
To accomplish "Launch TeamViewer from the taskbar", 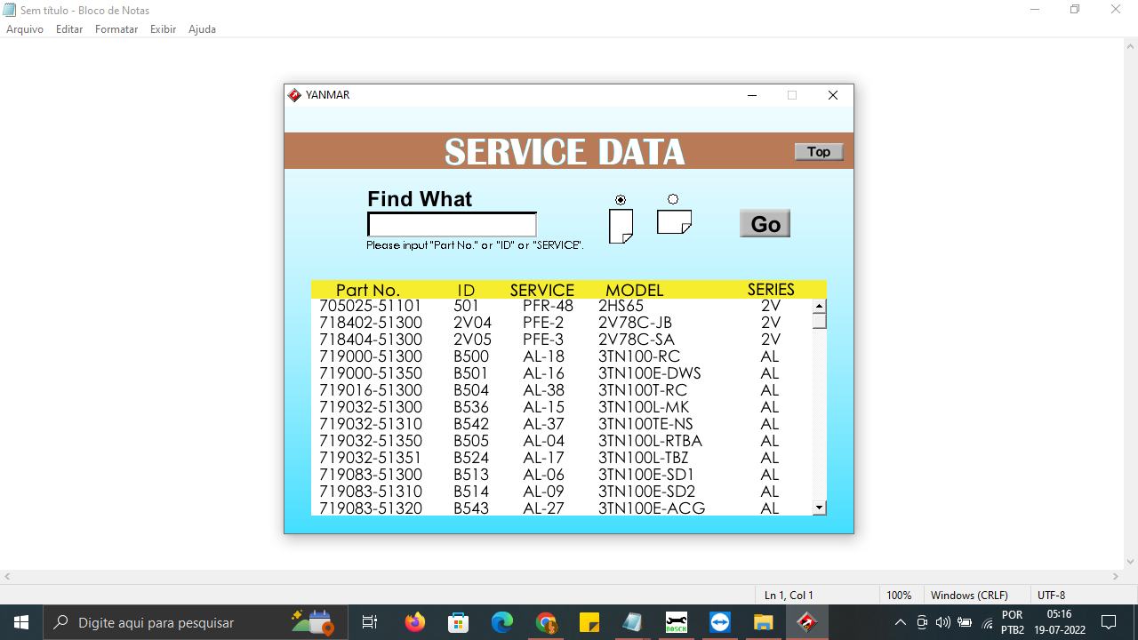I will [719, 621].
